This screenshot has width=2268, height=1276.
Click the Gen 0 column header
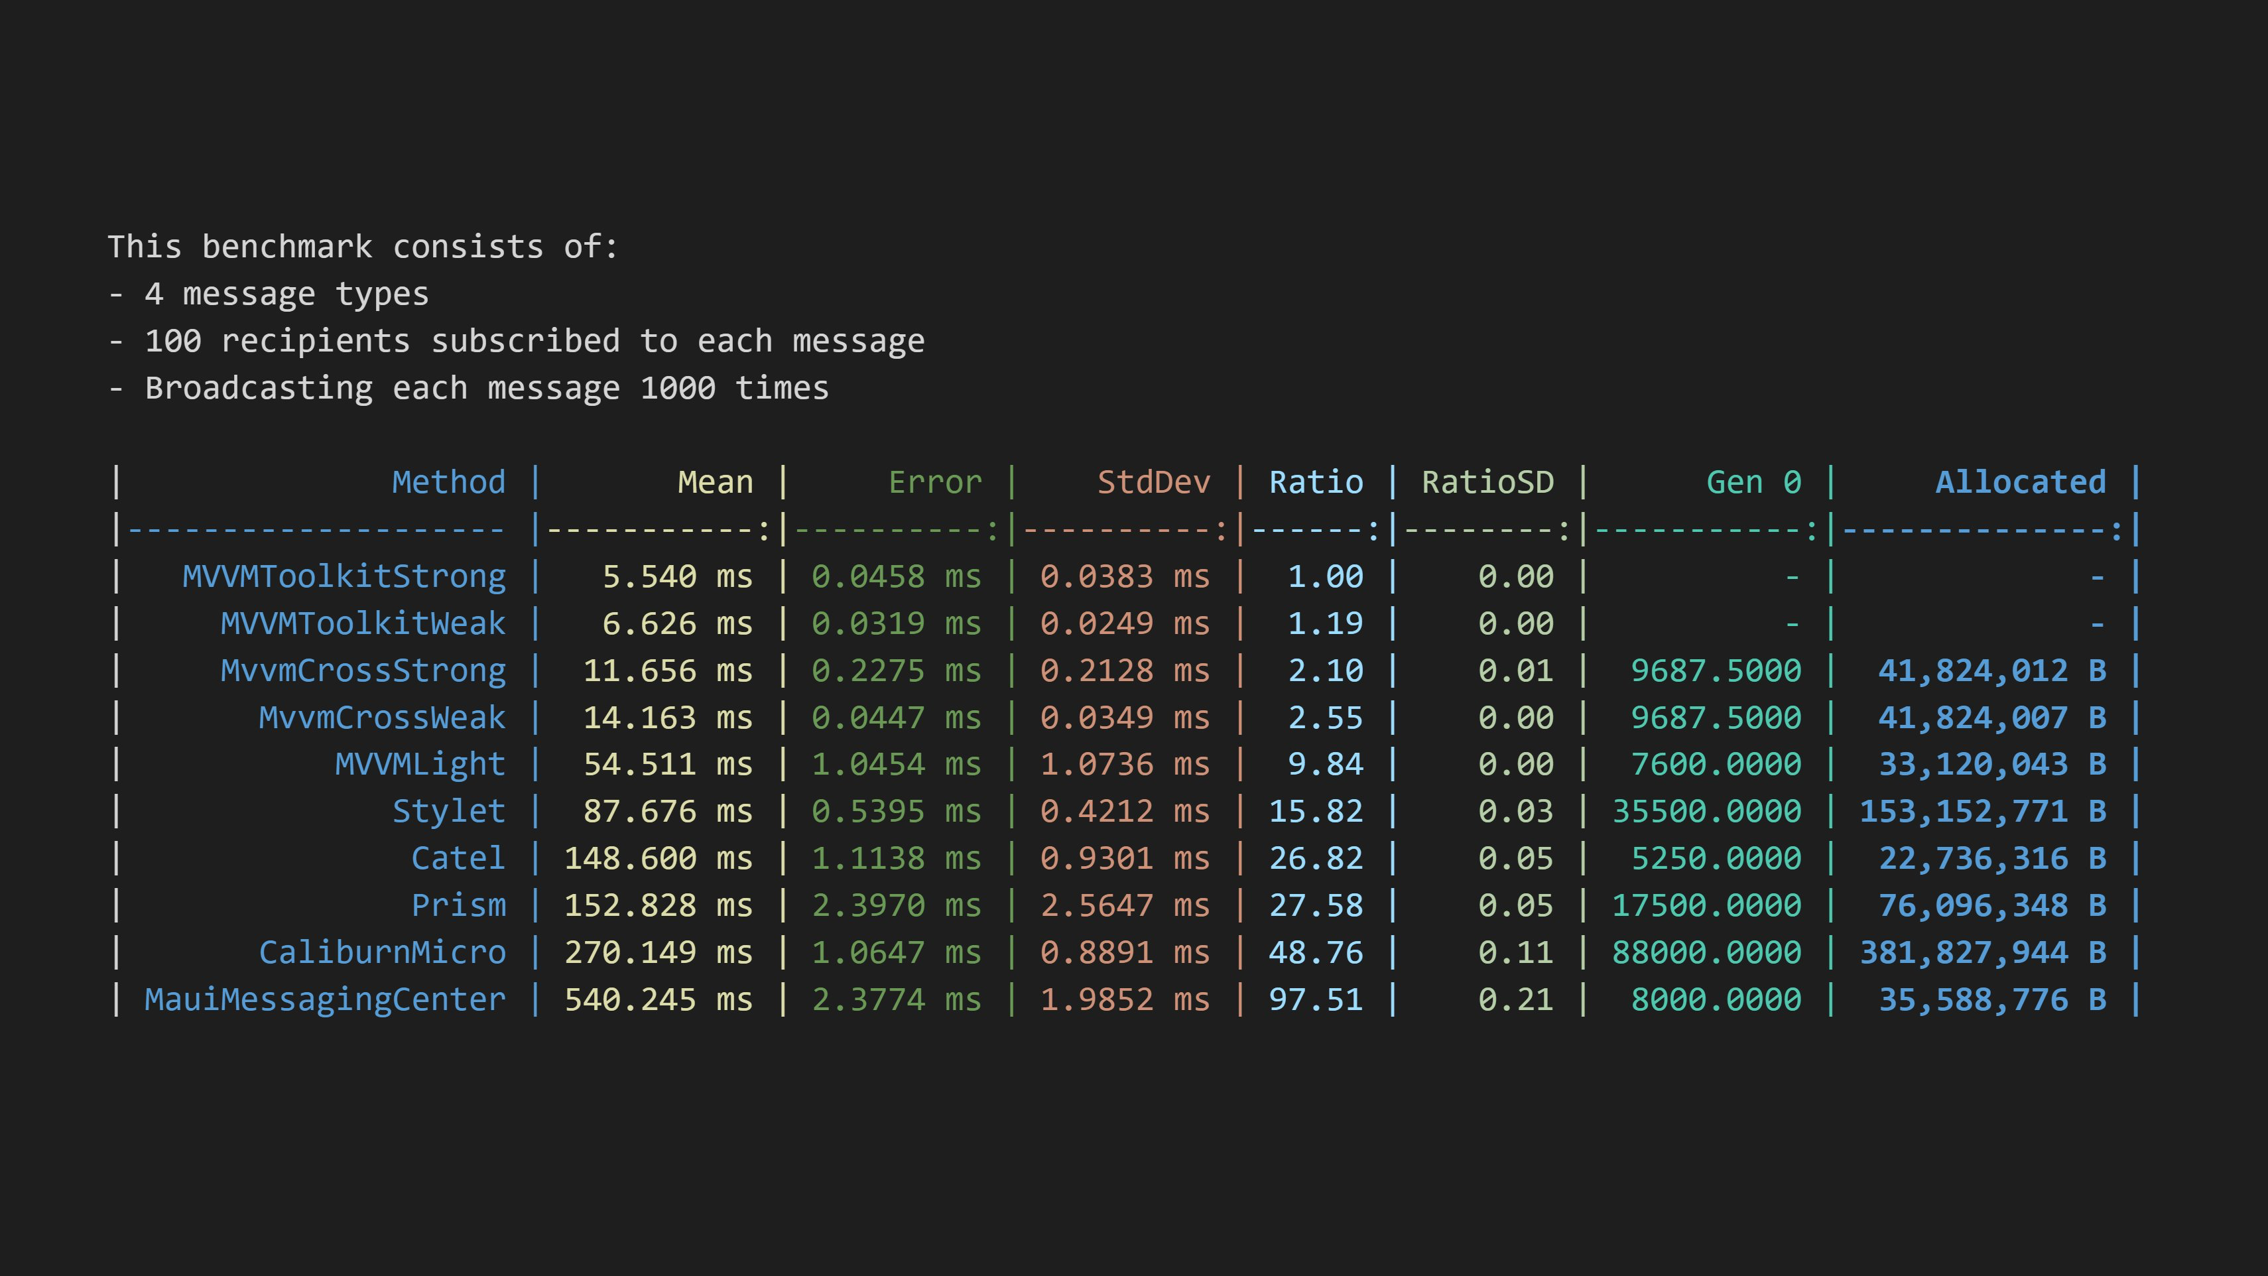tap(1754, 483)
